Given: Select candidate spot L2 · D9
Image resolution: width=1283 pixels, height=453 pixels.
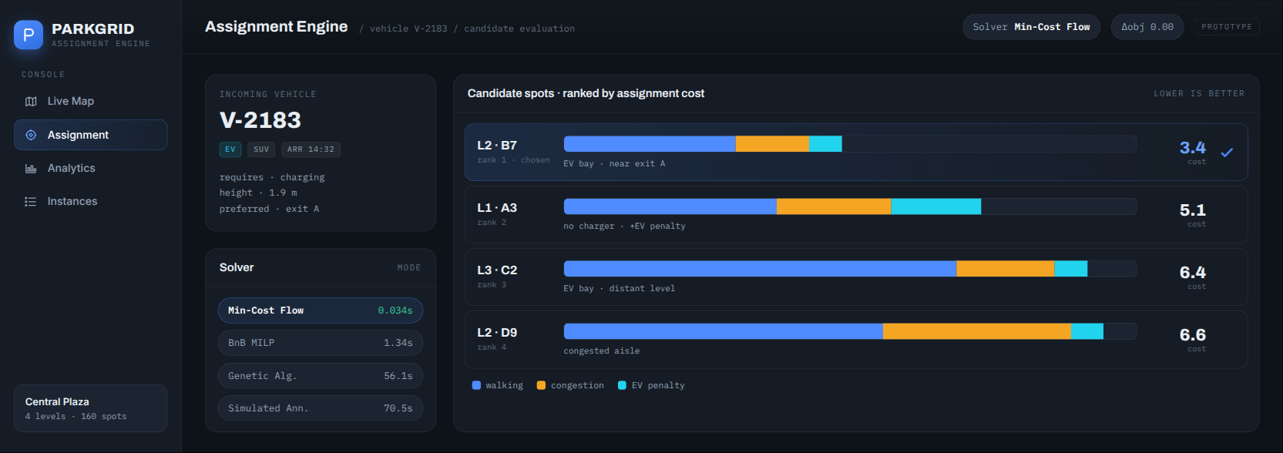Looking at the screenshot, I should pyautogui.click(x=856, y=340).
